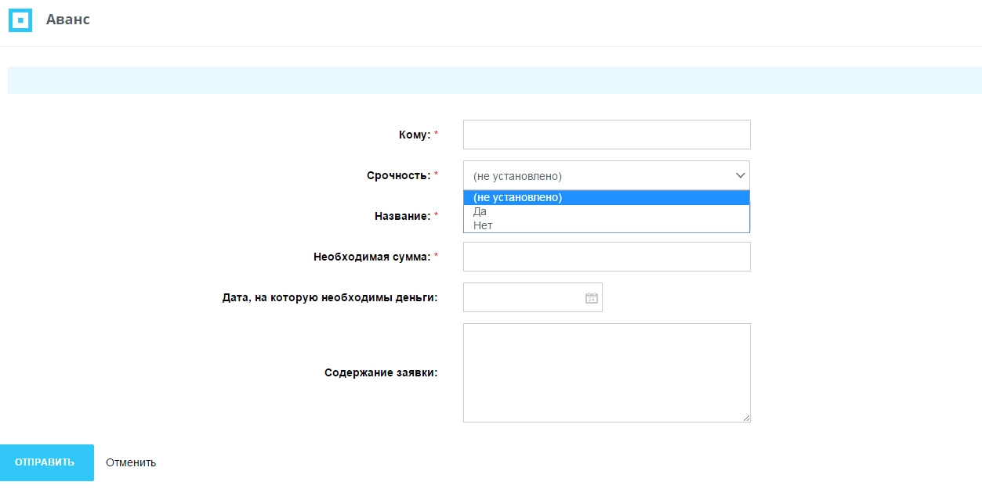Click the 'Кому:' field label

pos(414,135)
